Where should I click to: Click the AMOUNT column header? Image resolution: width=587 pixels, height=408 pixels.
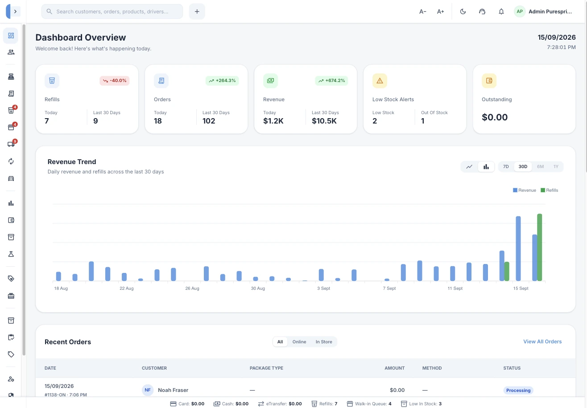click(x=395, y=368)
